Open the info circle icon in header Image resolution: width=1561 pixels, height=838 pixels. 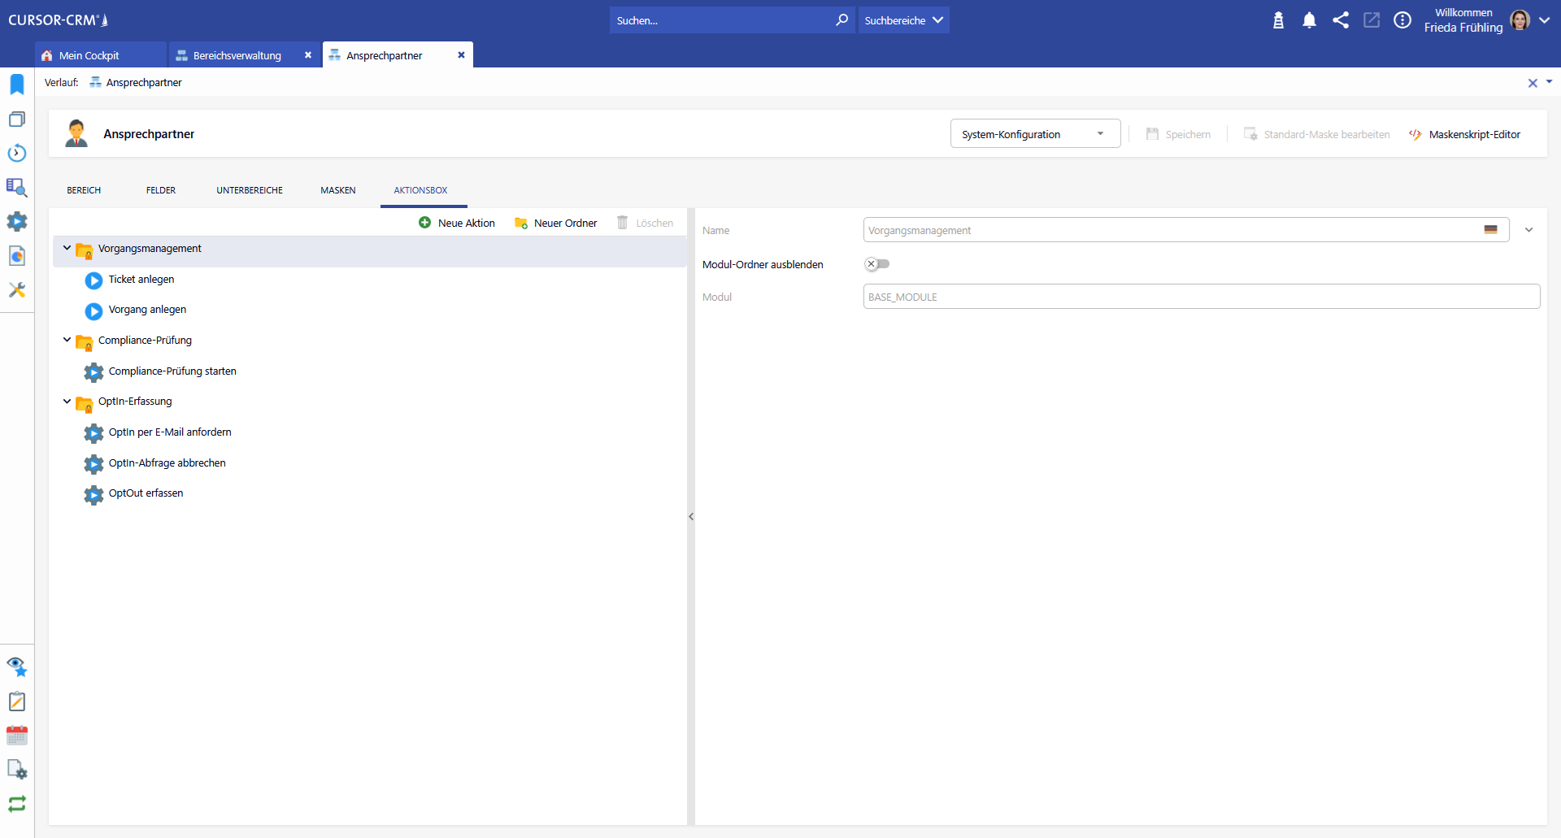pos(1402,20)
